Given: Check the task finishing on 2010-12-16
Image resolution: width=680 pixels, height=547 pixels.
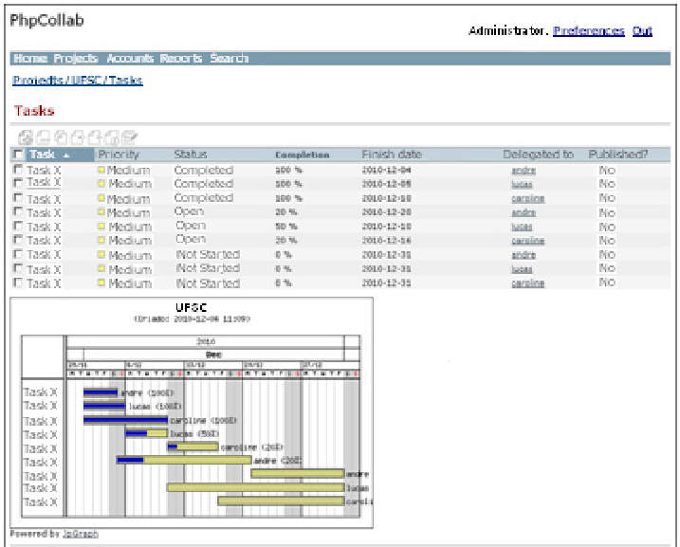Looking at the screenshot, I should tap(18, 241).
